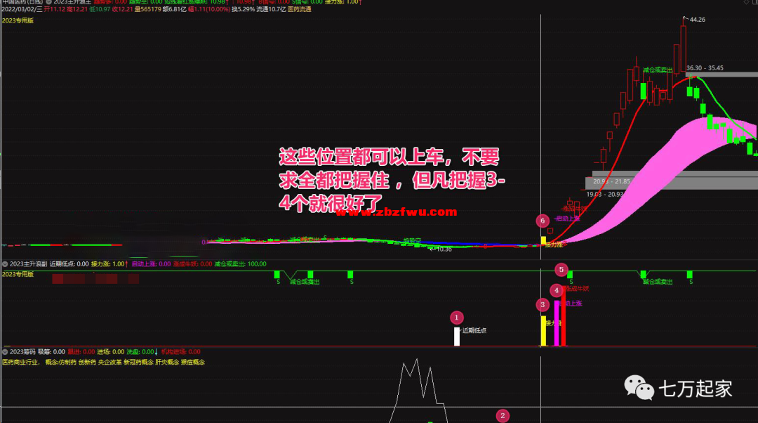Expand the 2023主升浪副 indicator dropdown arrow

(x=5, y=264)
